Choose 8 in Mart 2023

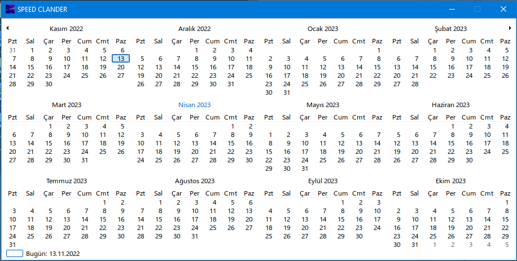click(x=50, y=135)
